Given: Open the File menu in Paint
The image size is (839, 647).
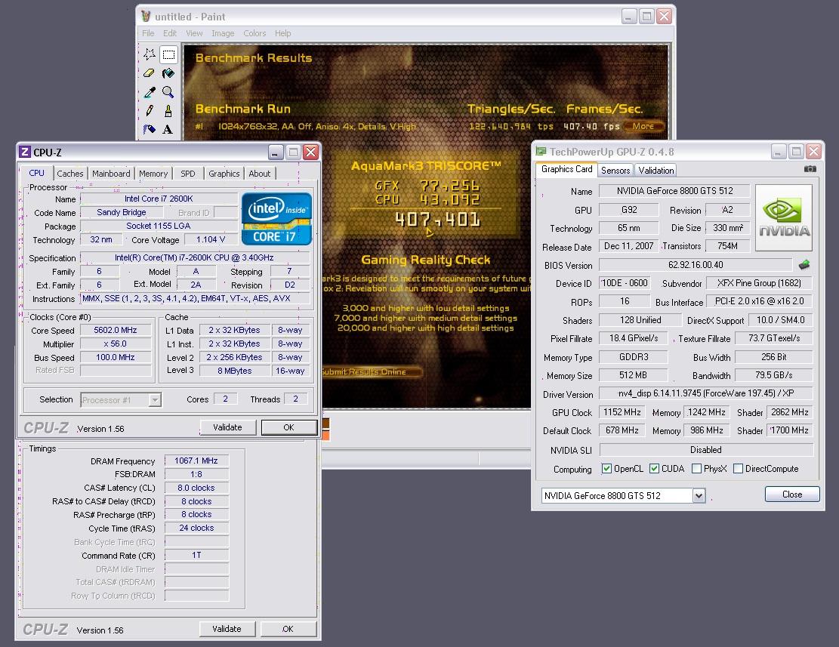Looking at the screenshot, I should pyautogui.click(x=148, y=33).
